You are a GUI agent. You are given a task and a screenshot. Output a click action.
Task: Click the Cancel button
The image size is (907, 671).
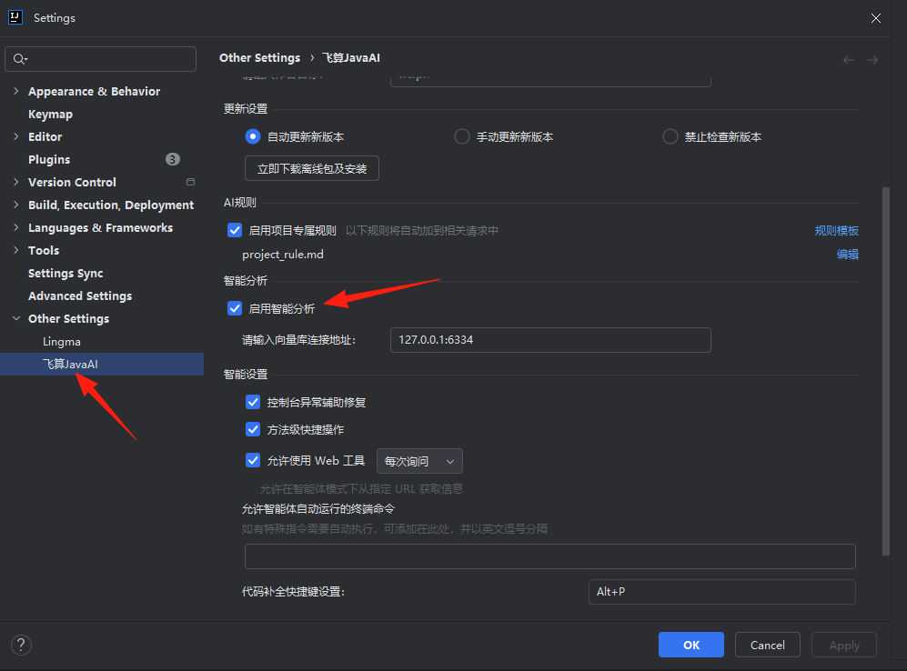768,645
